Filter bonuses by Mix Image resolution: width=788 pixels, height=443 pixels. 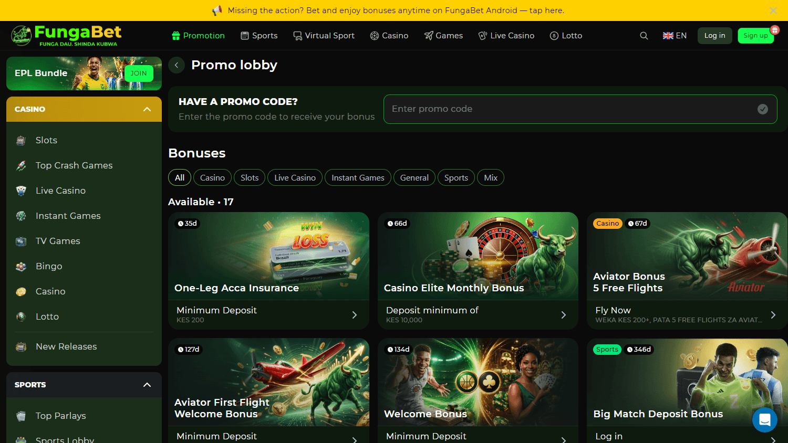(491, 178)
